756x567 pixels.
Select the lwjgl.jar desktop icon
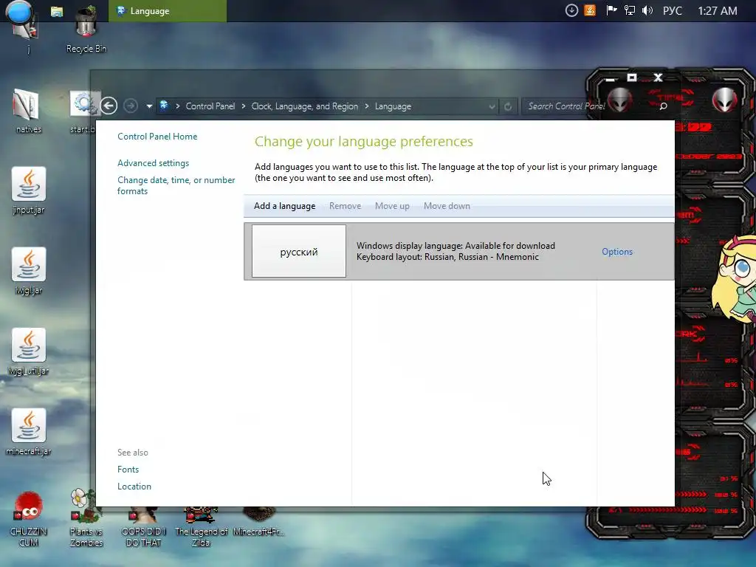[29, 272]
